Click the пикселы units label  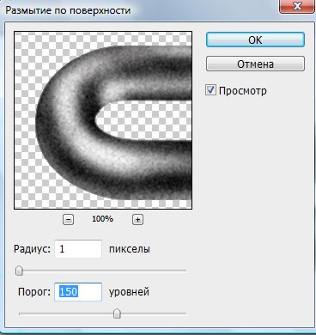click(130, 249)
